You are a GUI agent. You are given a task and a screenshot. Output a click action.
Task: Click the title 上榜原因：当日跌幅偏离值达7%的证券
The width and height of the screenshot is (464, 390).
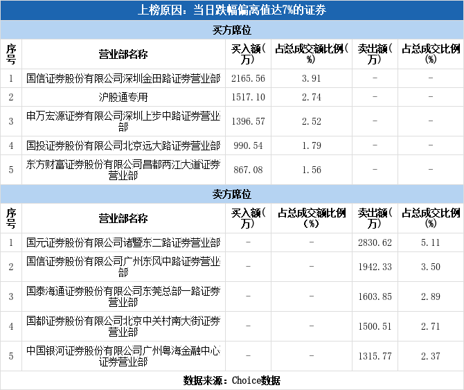click(232, 10)
